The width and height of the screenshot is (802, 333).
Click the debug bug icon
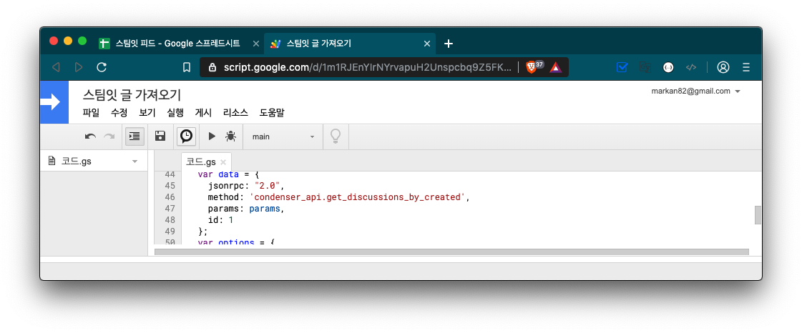click(x=230, y=136)
